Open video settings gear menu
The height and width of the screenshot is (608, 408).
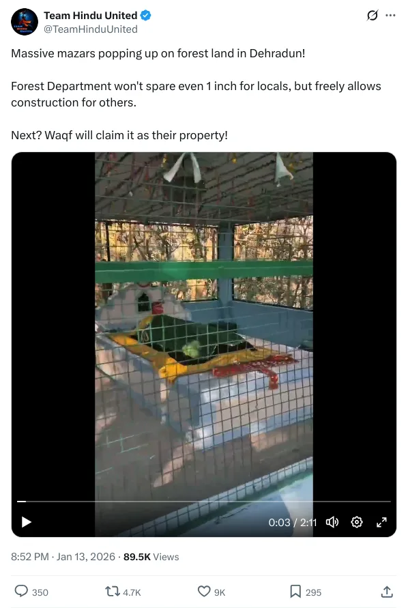tap(357, 522)
